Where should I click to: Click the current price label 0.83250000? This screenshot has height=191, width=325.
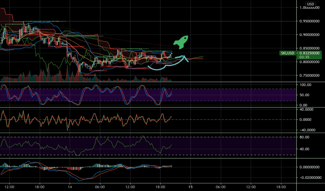tap(309, 53)
